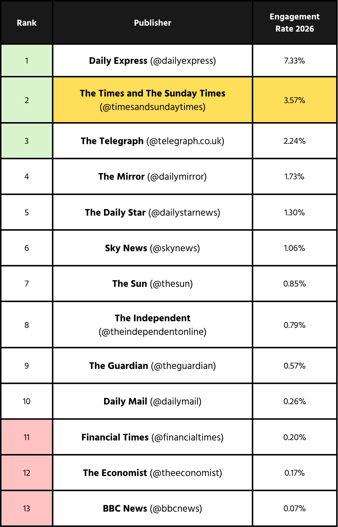
Task: Click the Engagement Rate 2026 header
Action: (x=294, y=23)
